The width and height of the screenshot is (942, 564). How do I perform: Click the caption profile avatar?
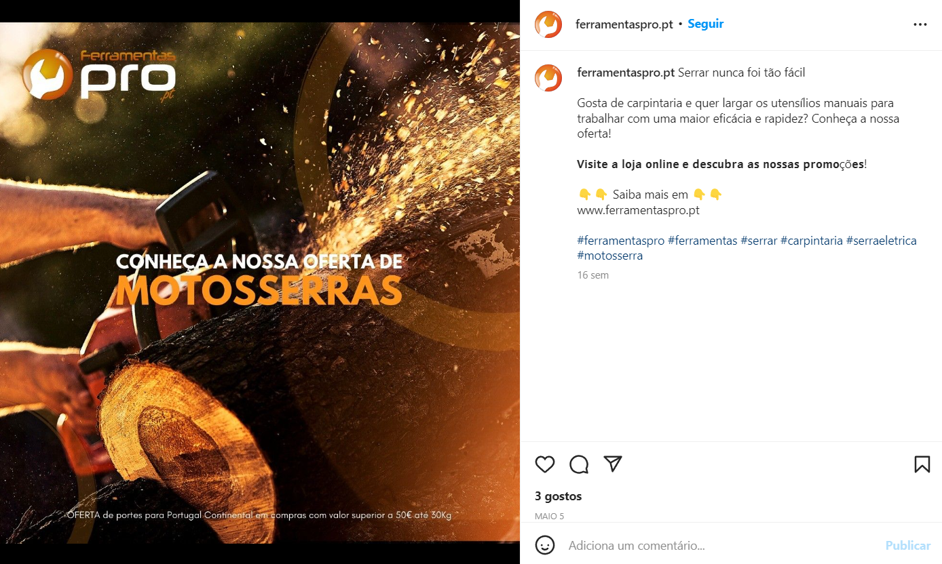(x=548, y=78)
